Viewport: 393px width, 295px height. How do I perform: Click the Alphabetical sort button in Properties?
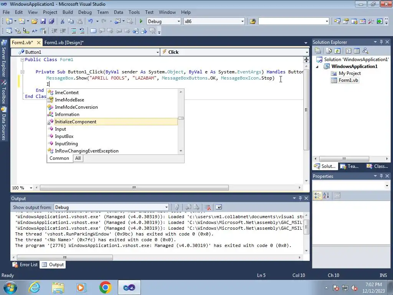(326, 196)
